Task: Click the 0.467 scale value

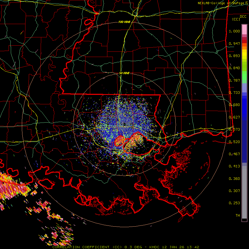Action: pyautogui.click(x=234, y=154)
